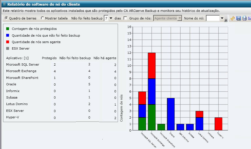Click the green protected nodes legend swatch
251x149 pixels.
(8, 29)
